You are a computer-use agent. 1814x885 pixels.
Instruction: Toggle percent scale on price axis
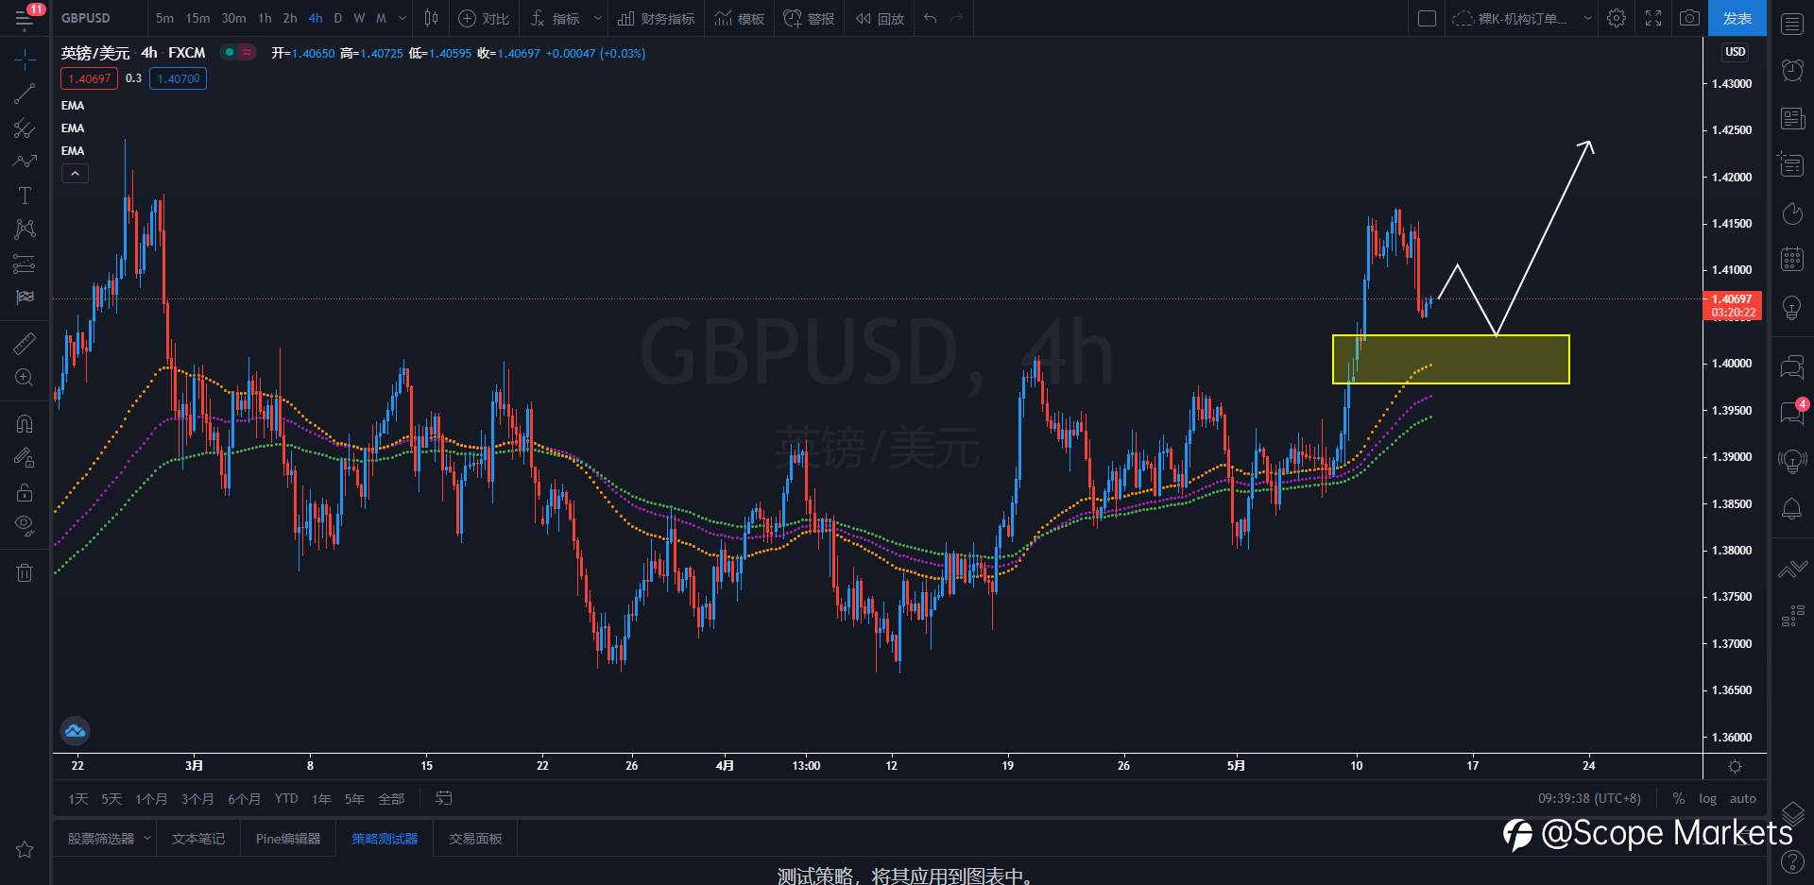point(1679,799)
